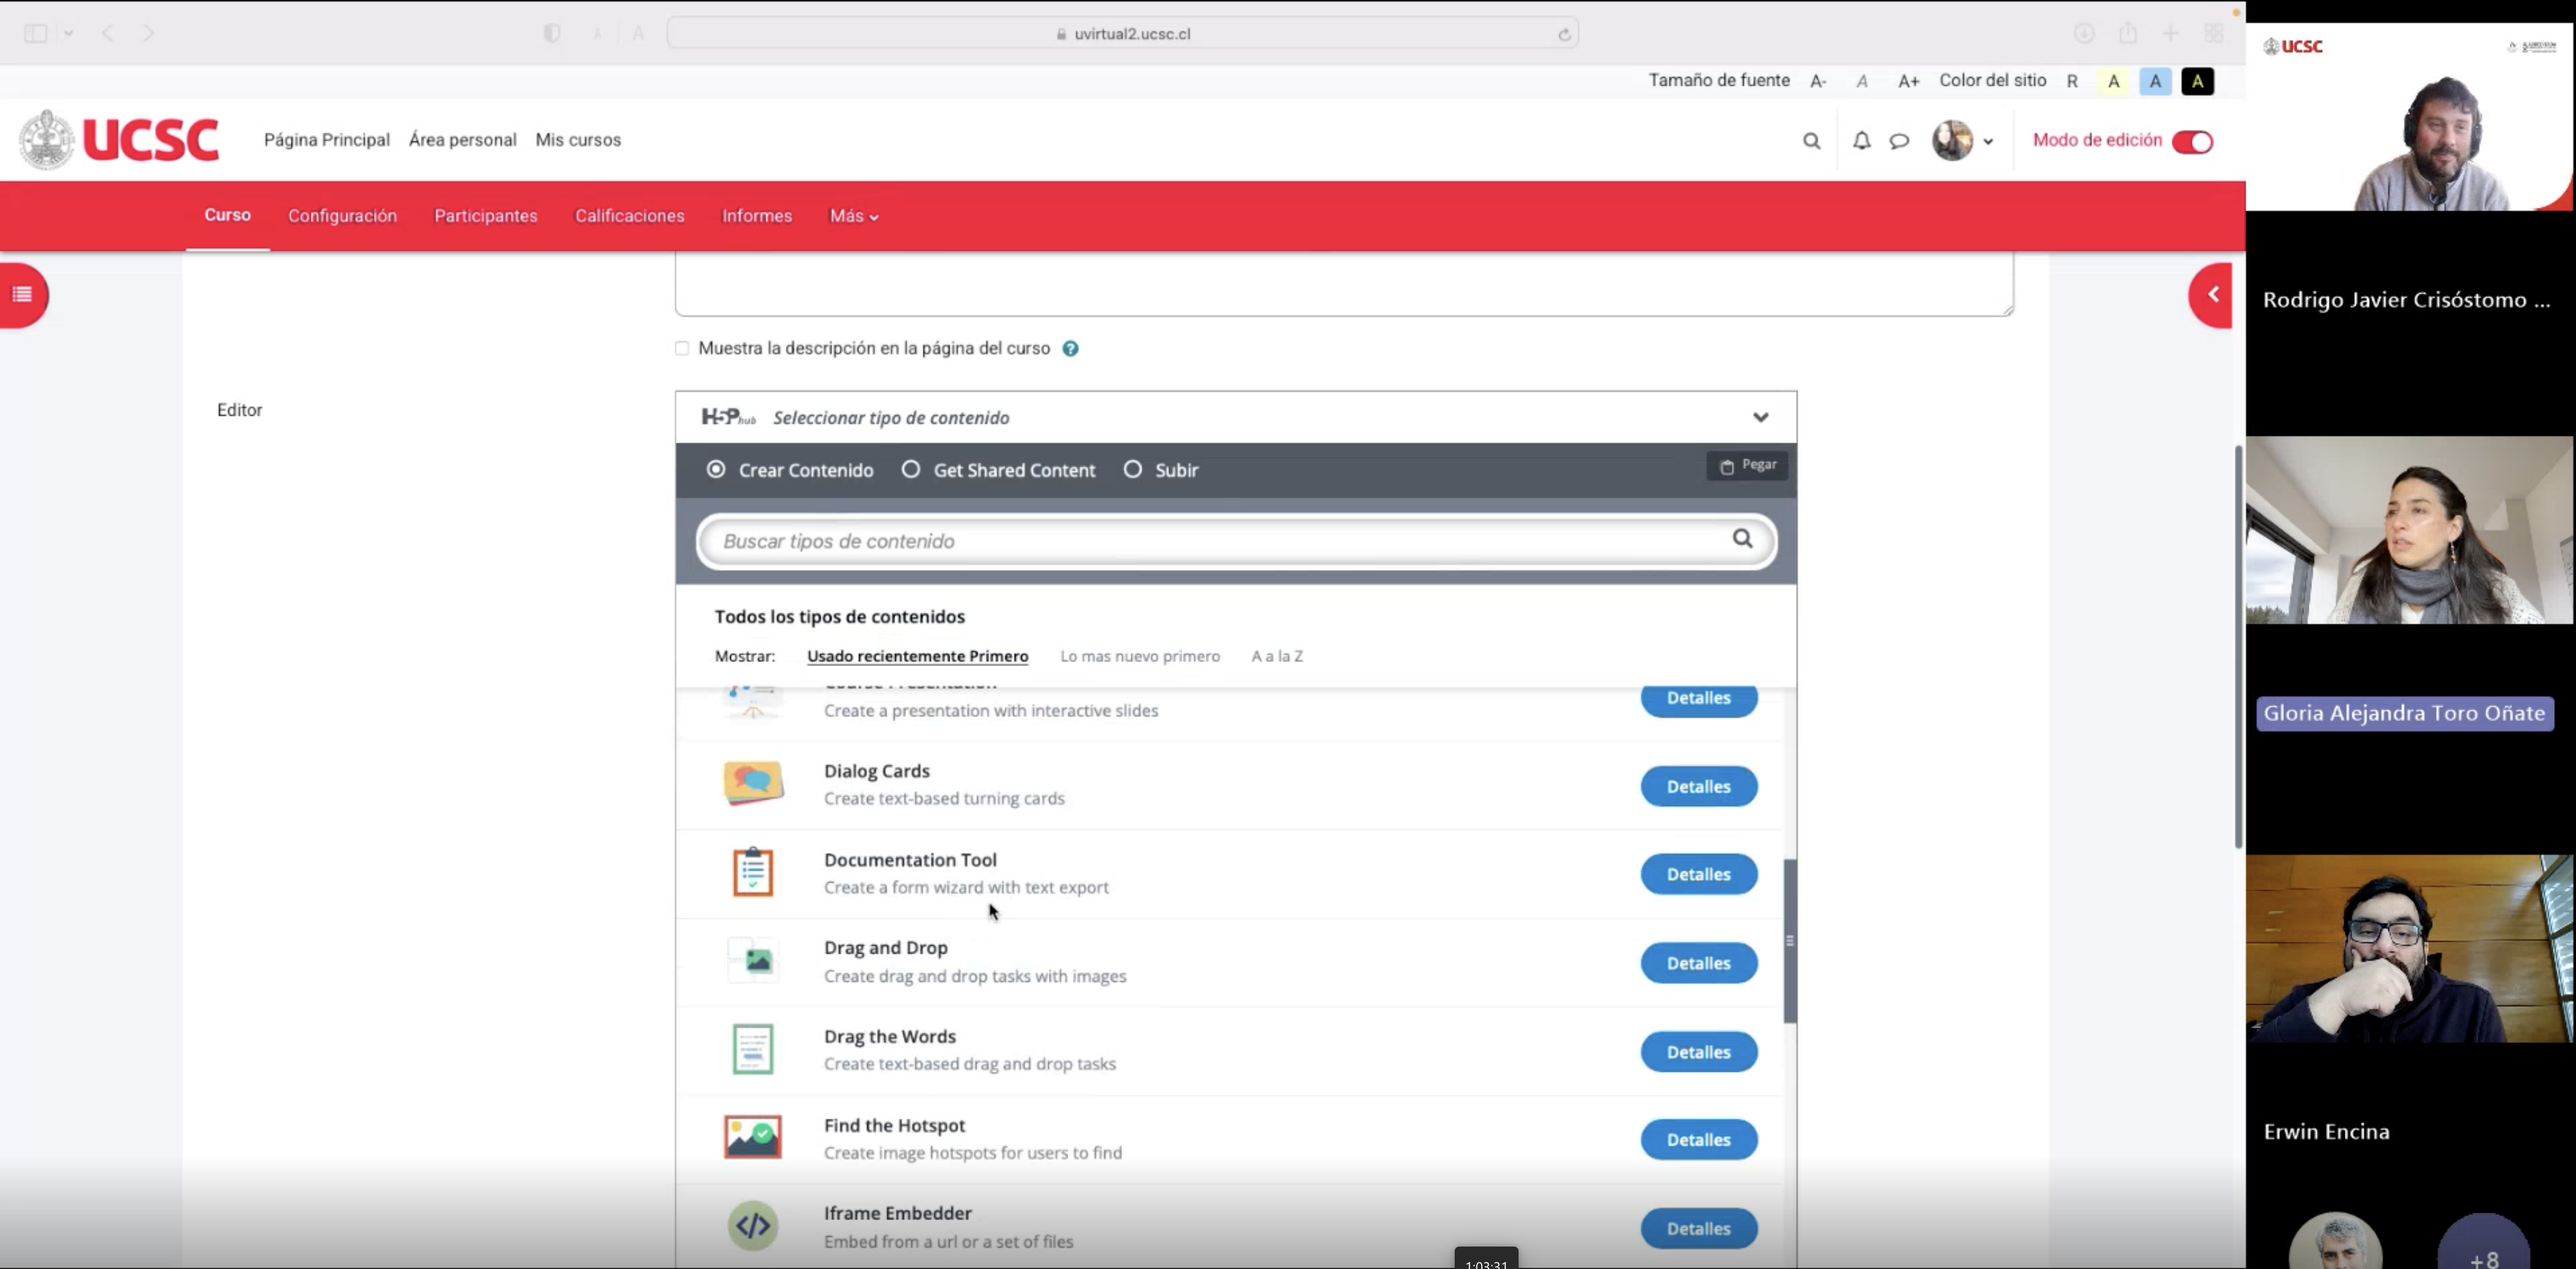Screen dimensions: 2576x1269
Task: Click the Dialog Cards icon
Action: [753, 783]
